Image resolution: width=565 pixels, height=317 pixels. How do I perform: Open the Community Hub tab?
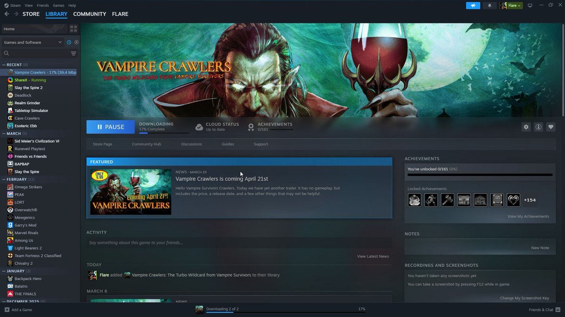pyautogui.click(x=146, y=144)
